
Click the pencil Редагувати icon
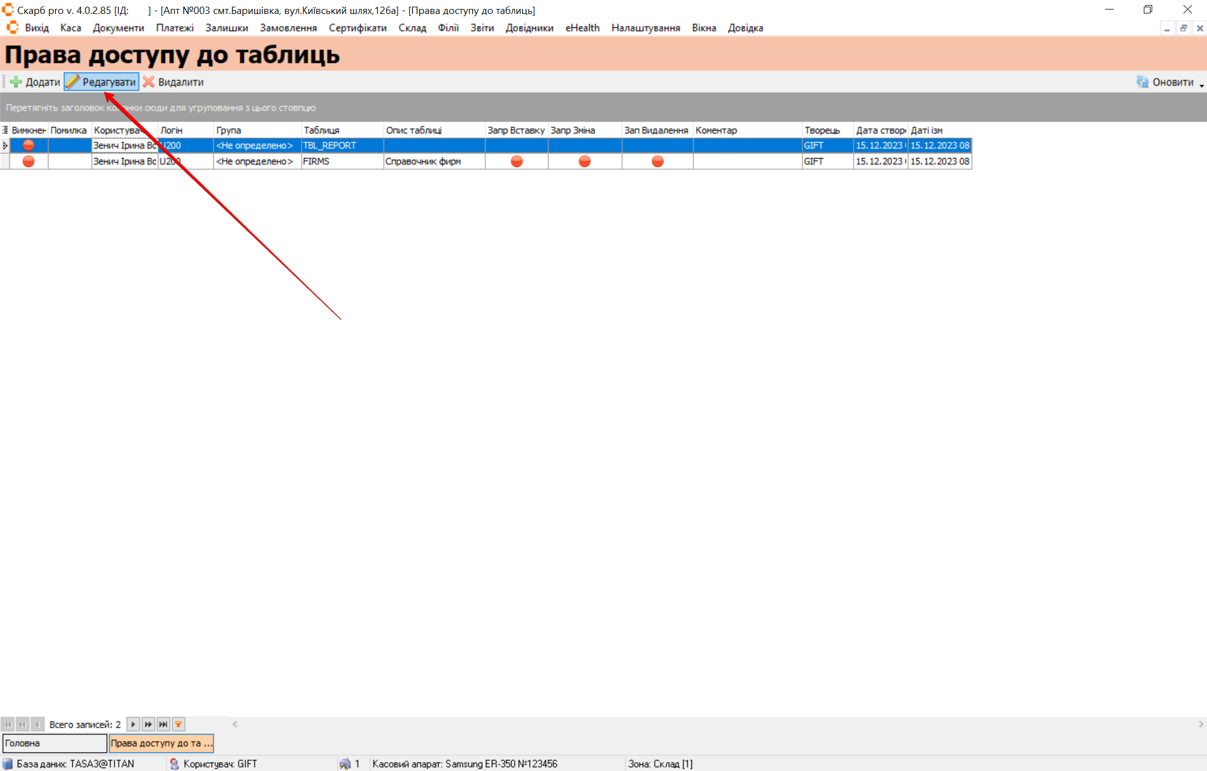(x=73, y=82)
